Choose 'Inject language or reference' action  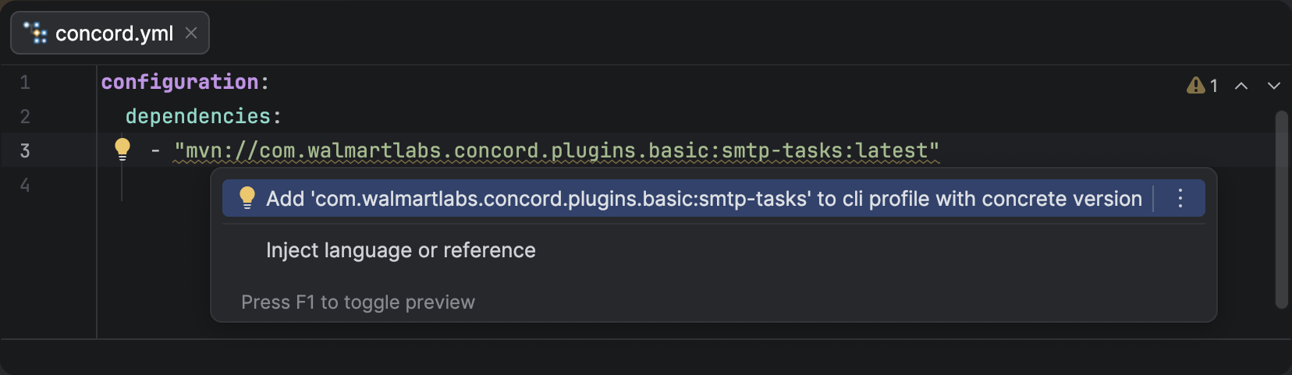400,250
